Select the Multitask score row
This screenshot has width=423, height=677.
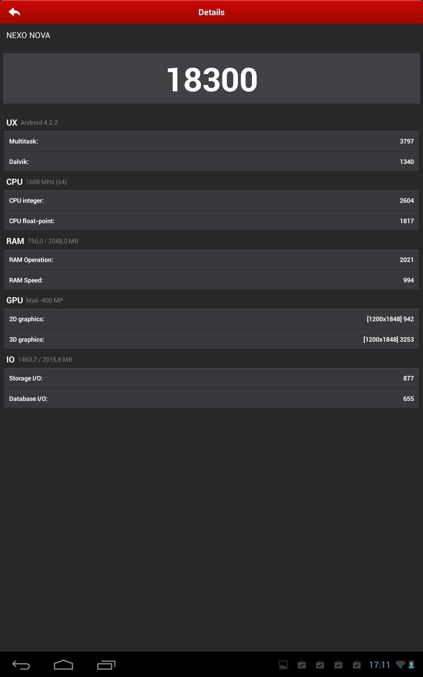[211, 141]
